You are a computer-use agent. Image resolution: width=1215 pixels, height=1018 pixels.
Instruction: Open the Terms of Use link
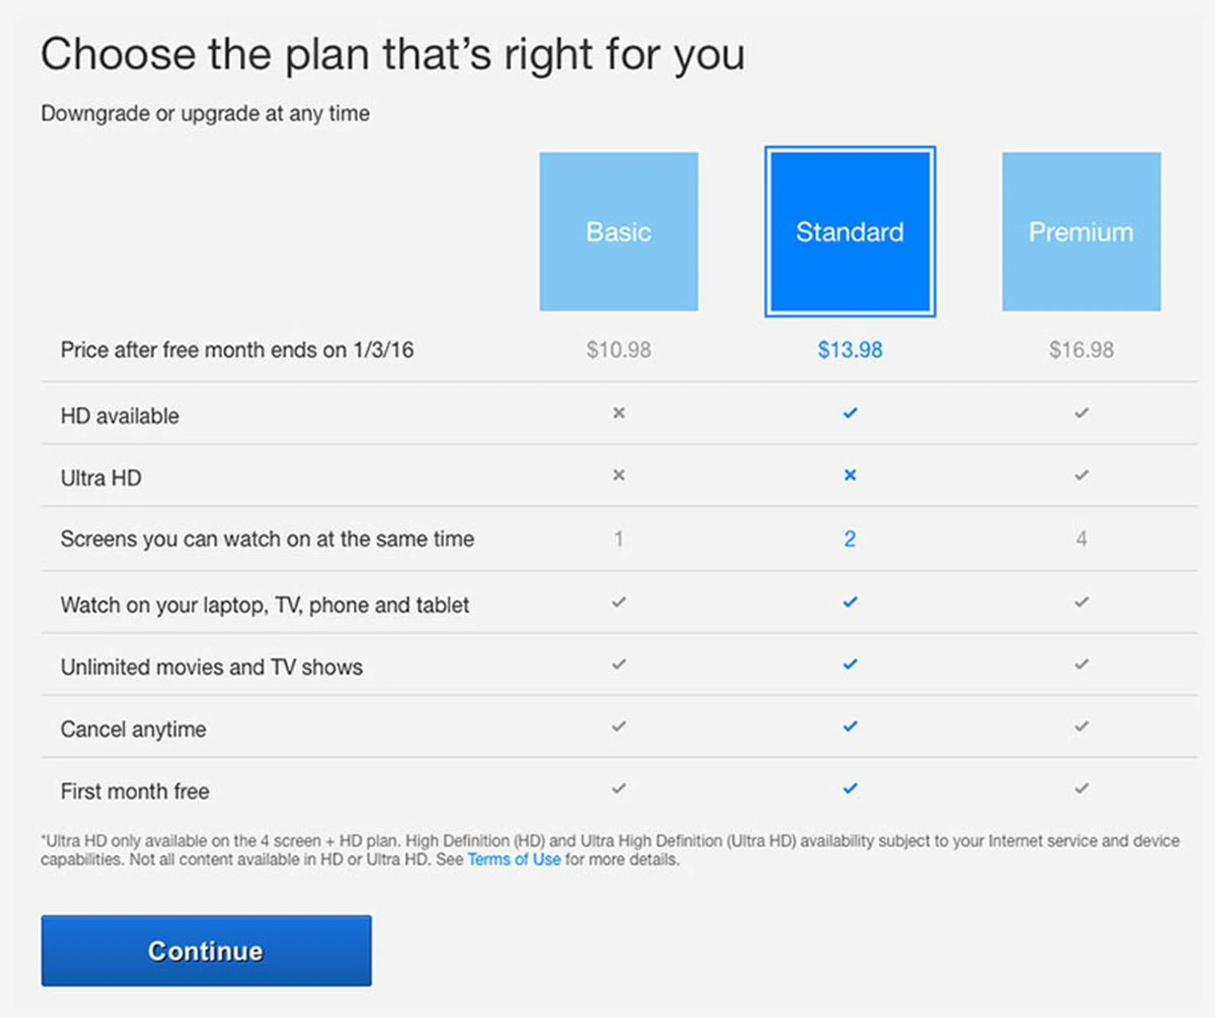[x=514, y=859]
